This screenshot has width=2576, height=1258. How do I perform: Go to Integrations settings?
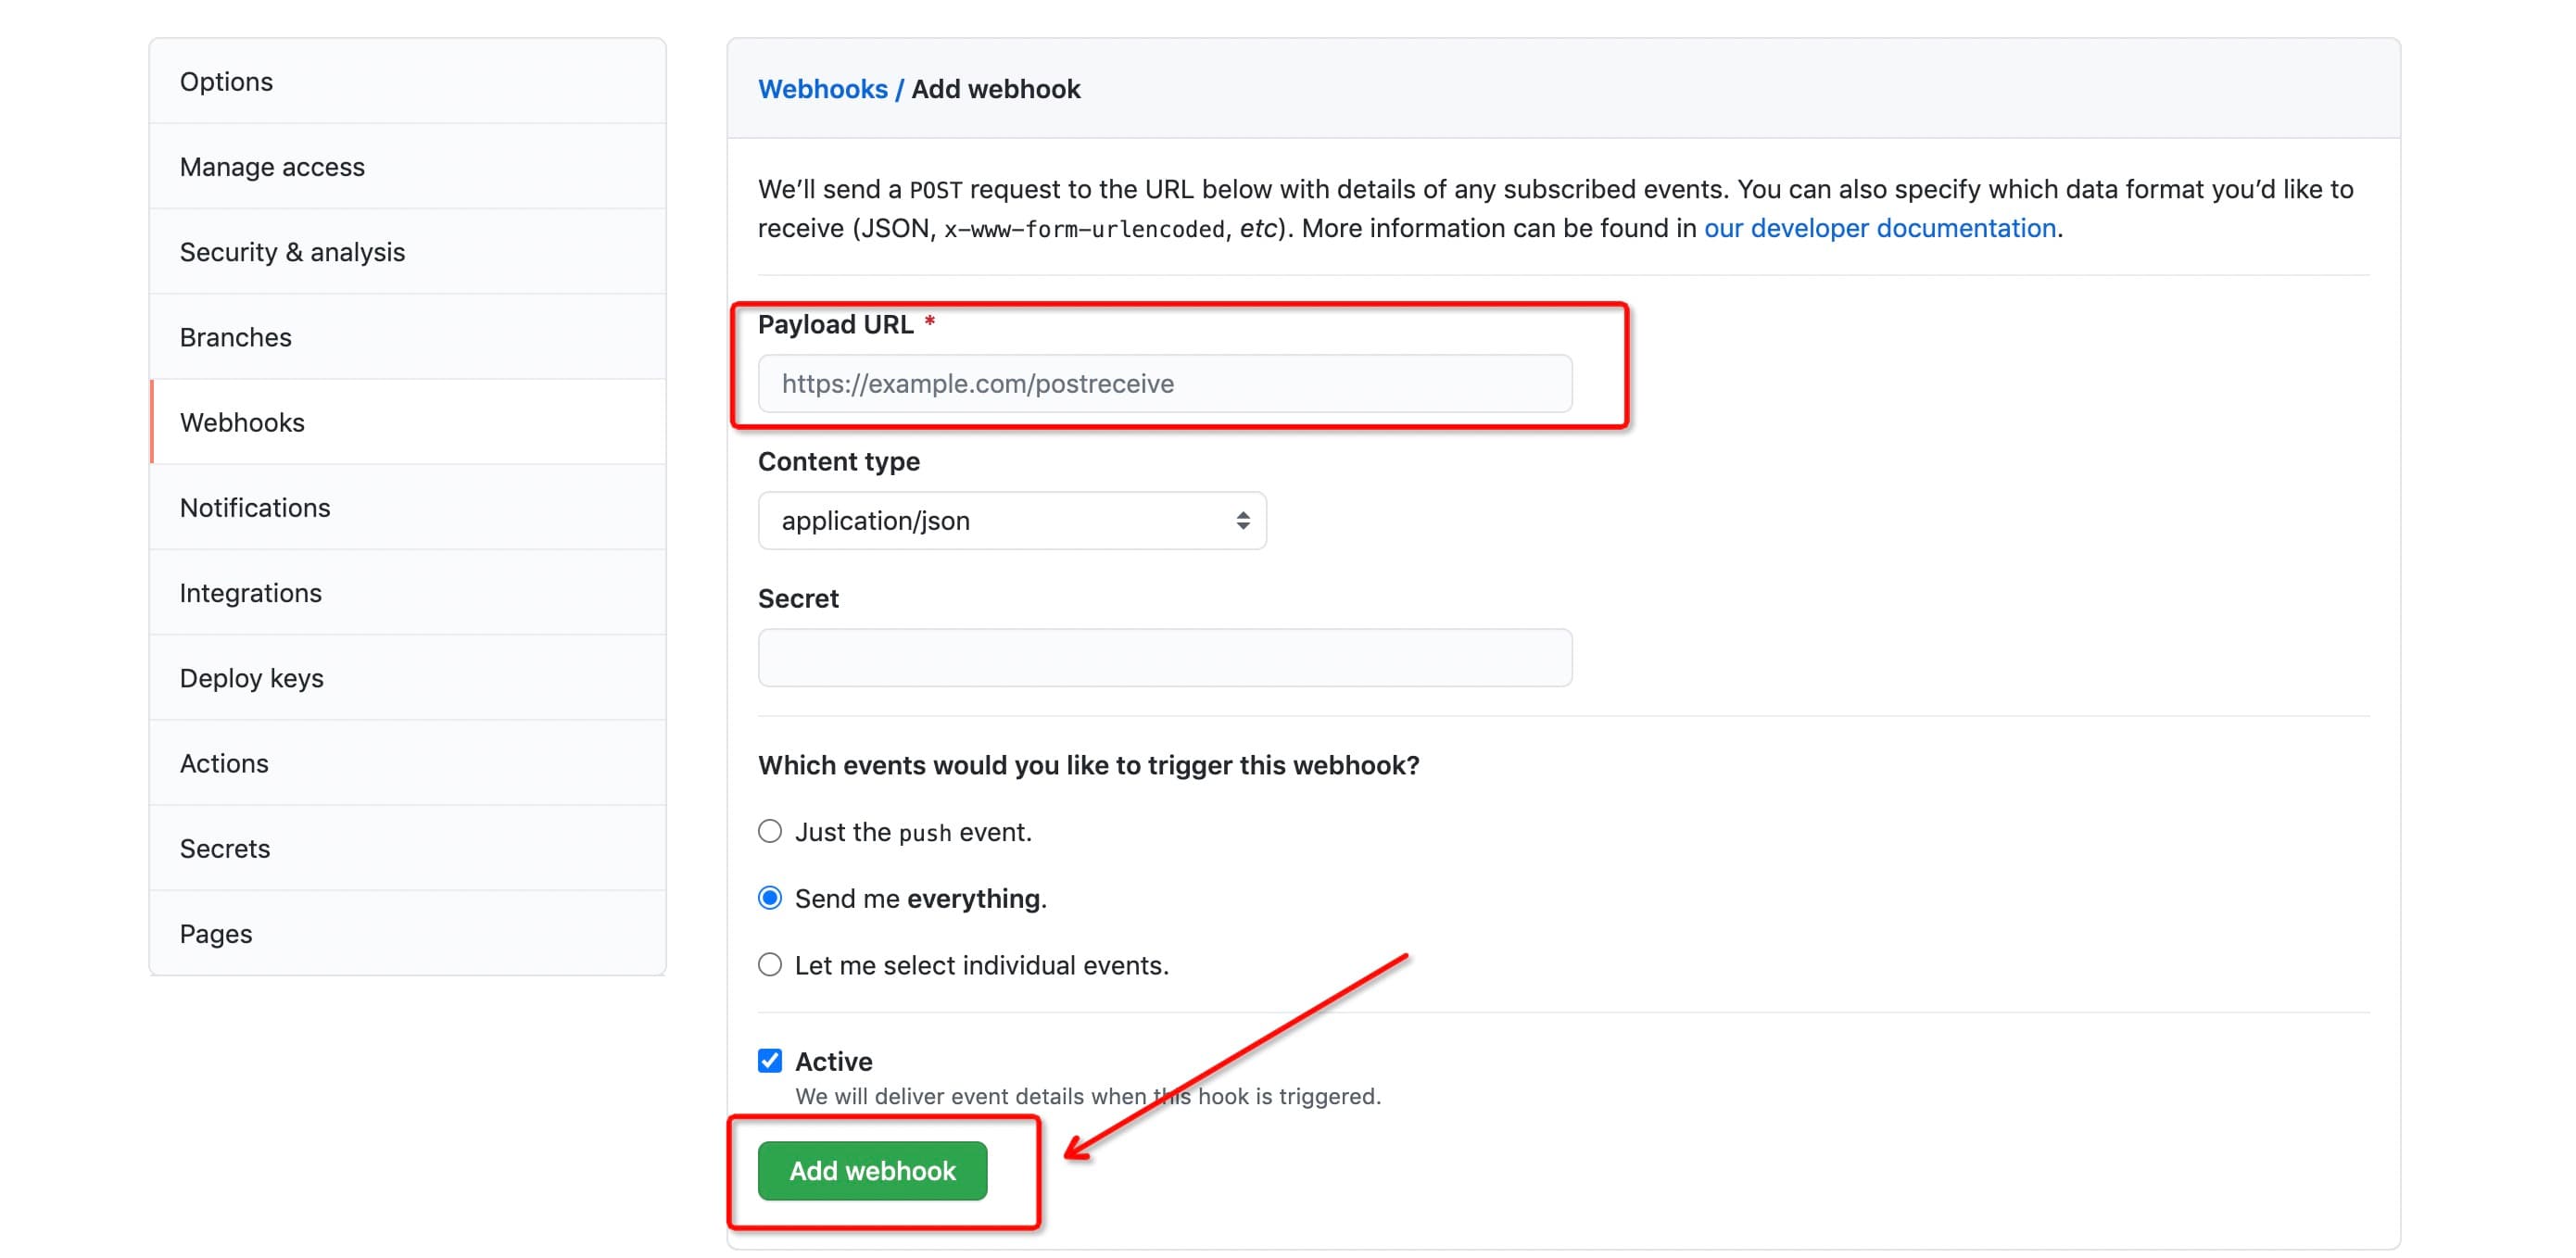pos(407,592)
